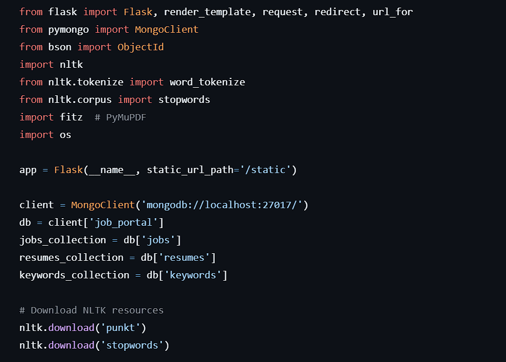Viewport: 506px width, 362px height.
Task: Click the word Flask in the first import
Action: coord(138,12)
